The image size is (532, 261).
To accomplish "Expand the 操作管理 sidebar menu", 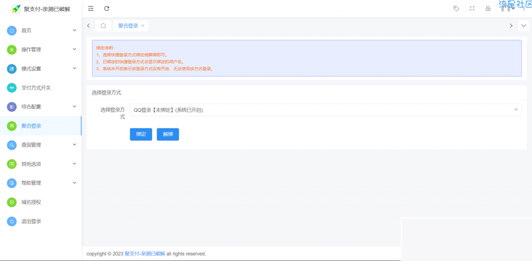I will click(x=41, y=49).
